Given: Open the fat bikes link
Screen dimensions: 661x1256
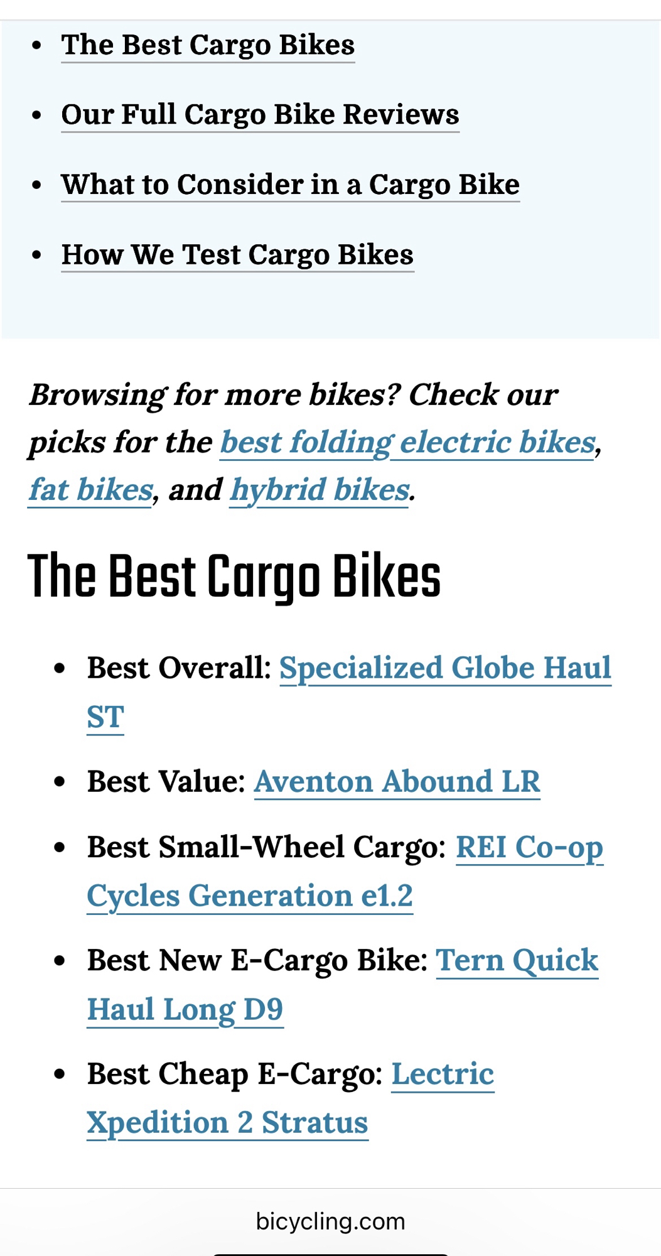Looking at the screenshot, I should pos(90,490).
